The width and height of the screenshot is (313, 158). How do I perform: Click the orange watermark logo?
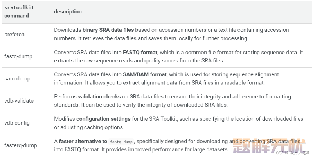tap(270, 145)
